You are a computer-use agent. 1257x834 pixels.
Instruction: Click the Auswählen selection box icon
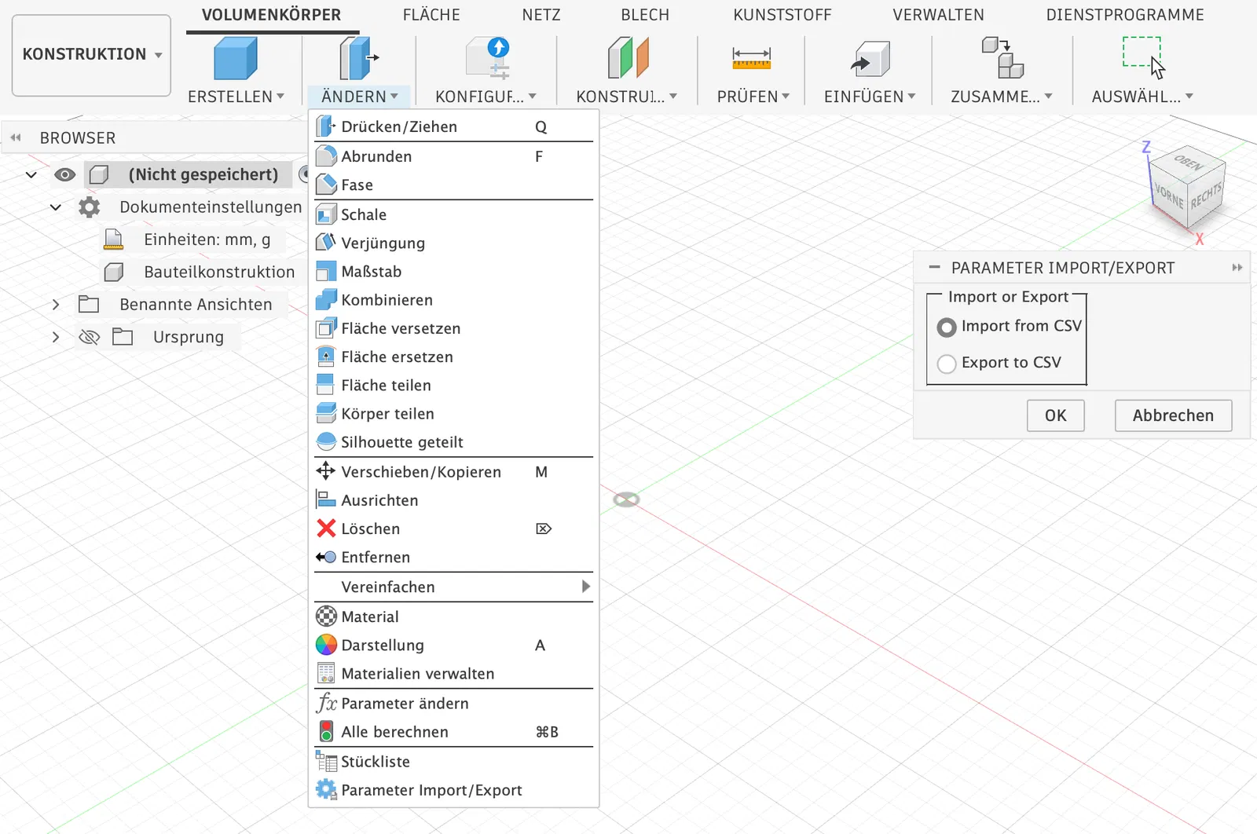[1144, 57]
